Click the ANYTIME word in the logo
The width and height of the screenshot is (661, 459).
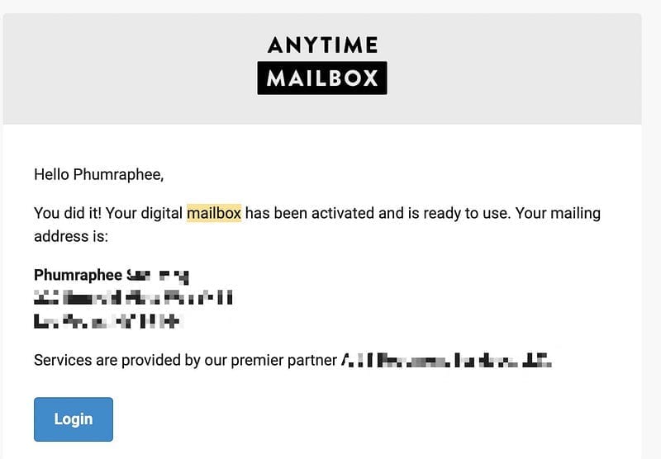pyautogui.click(x=322, y=45)
